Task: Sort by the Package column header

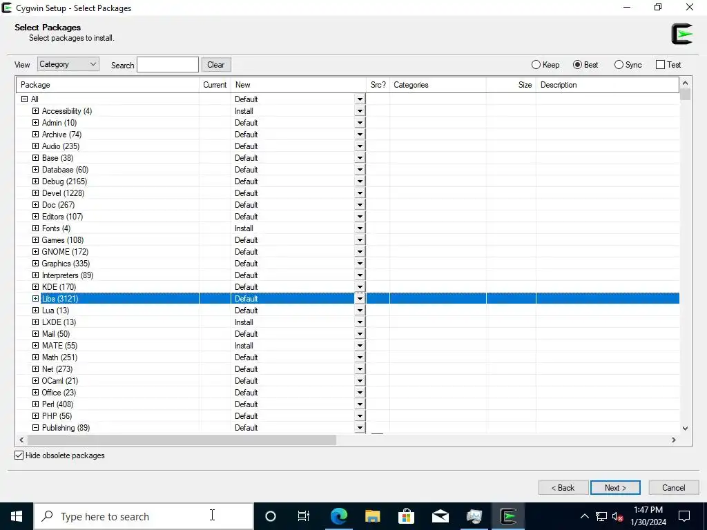Action: pyautogui.click(x=108, y=85)
